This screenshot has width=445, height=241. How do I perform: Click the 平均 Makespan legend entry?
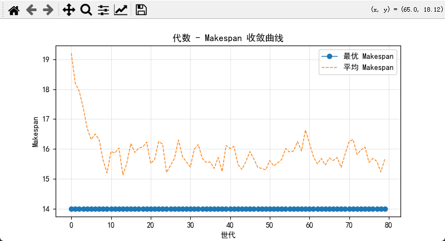click(369, 67)
